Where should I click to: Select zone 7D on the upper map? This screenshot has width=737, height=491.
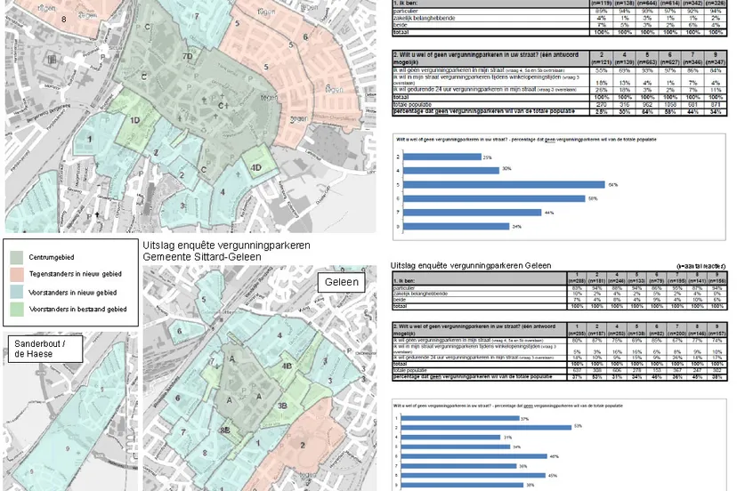click(x=186, y=57)
